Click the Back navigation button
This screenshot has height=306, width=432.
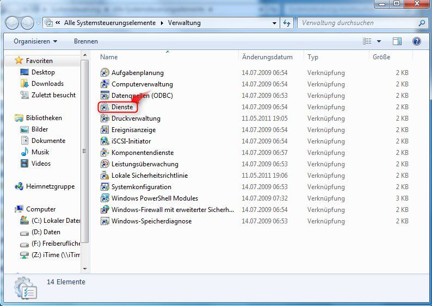pos(12,23)
